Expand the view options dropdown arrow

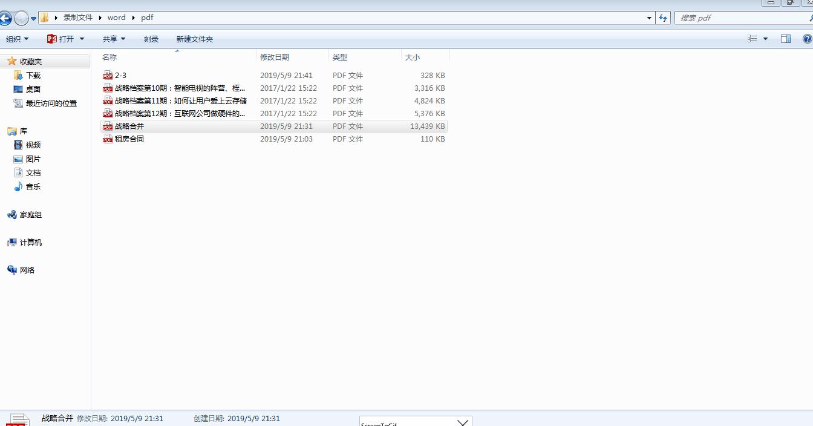tap(765, 39)
